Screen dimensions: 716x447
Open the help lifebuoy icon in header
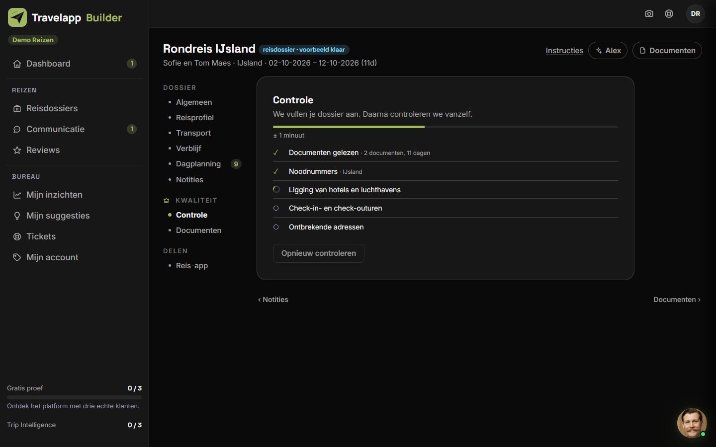pos(669,13)
